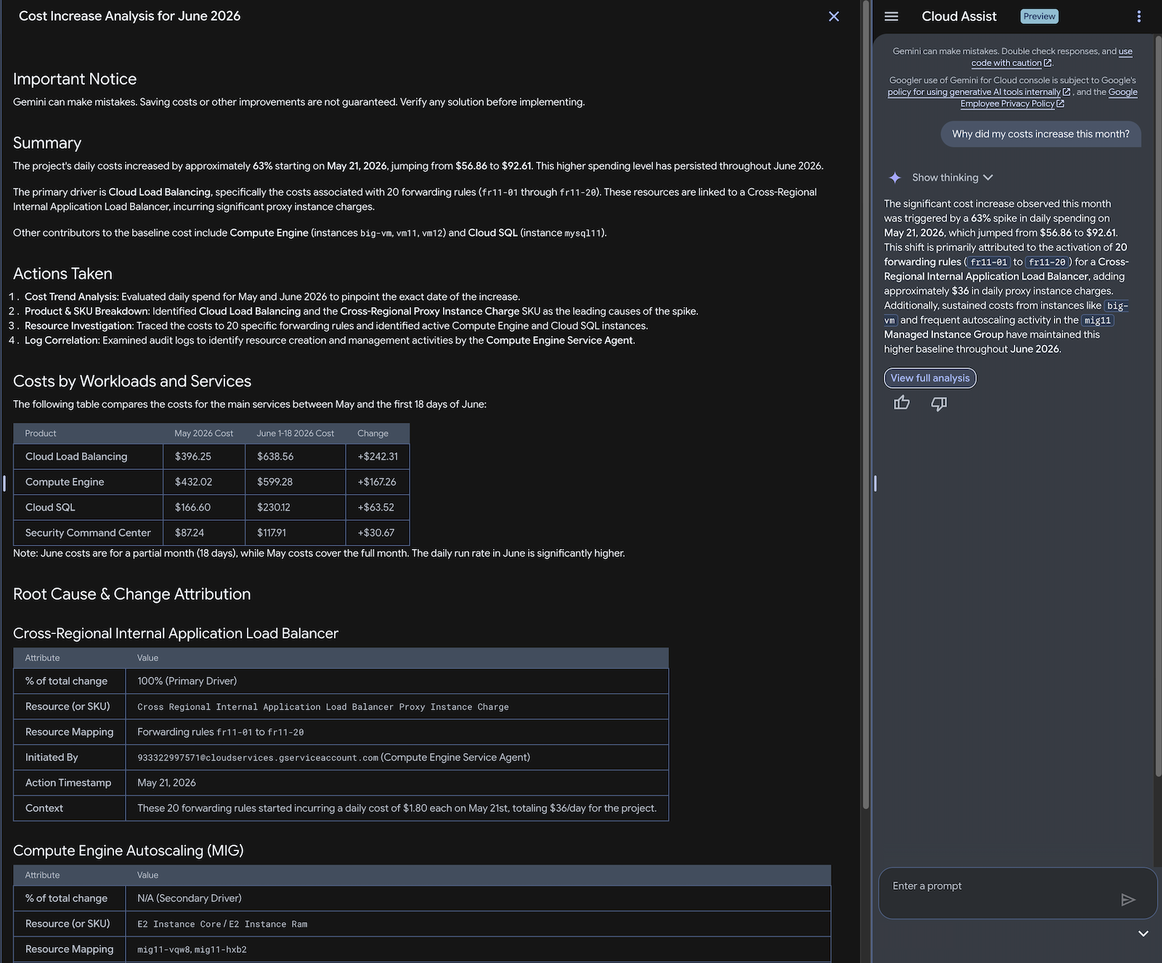Image resolution: width=1162 pixels, height=963 pixels.
Task: Give the response a thumbs up
Action: pos(901,403)
